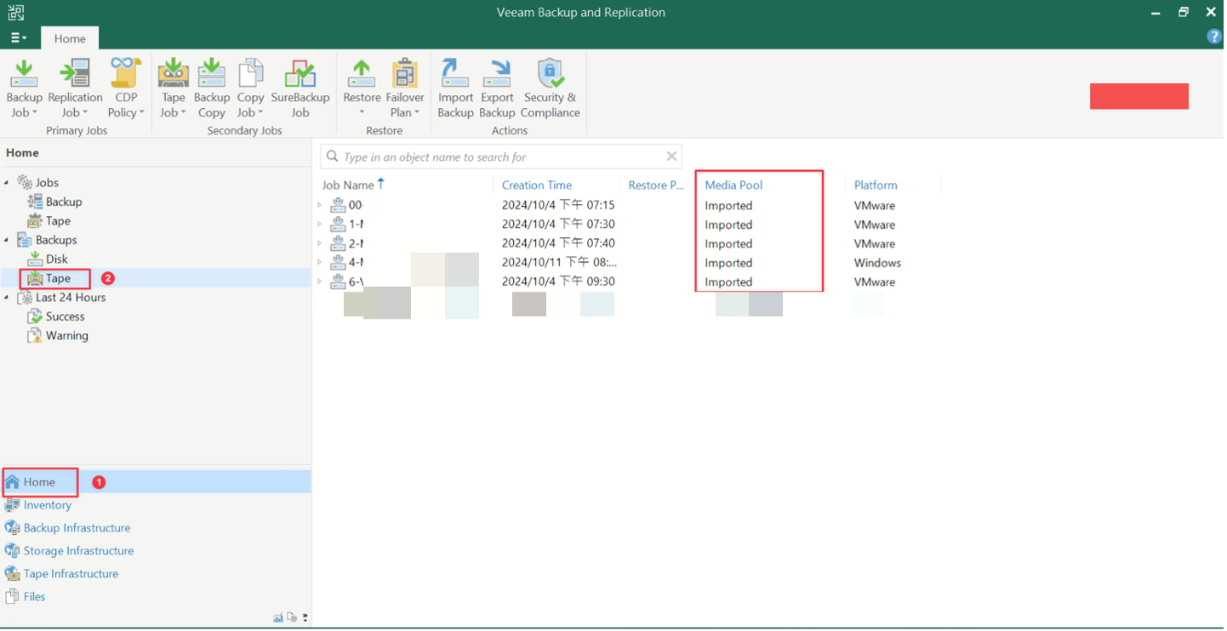Image resolution: width=1227 pixels, height=631 pixels.
Task: Open the Backup Job ribbon button
Action: [24, 88]
